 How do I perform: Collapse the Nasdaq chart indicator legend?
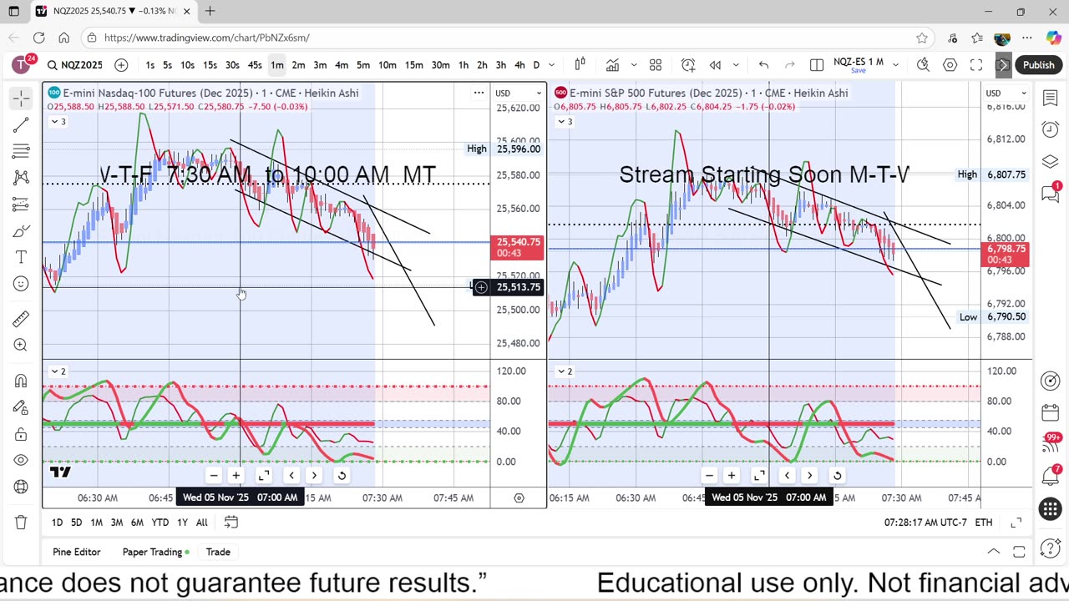[x=58, y=122]
